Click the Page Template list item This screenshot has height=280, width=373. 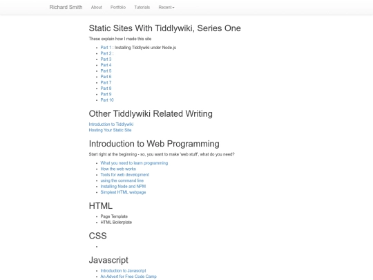click(x=114, y=216)
